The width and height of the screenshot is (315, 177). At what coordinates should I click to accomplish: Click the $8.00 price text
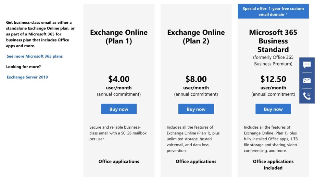tap(196, 79)
